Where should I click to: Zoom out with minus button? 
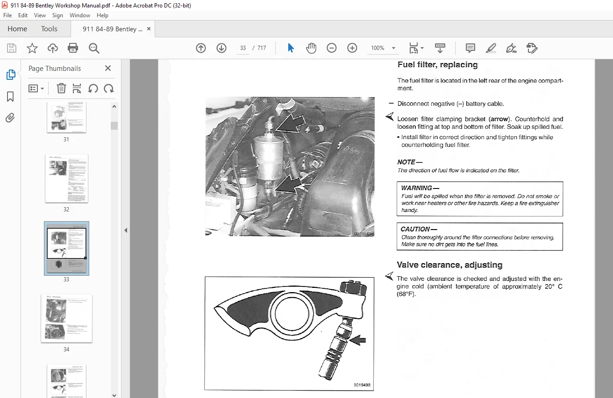coord(332,48)
